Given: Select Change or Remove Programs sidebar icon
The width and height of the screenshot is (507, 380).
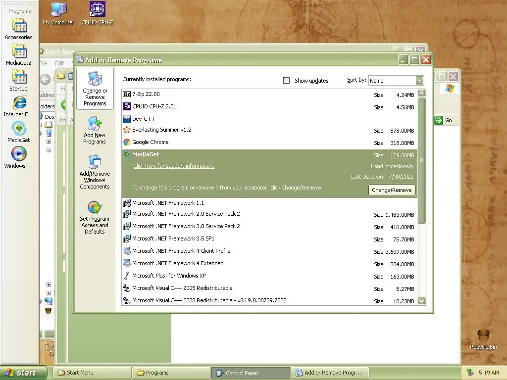Looking at the screenshot, I should 95,89.
